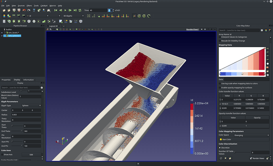Open the Filters menu
273x166 pixels.
pyautogui.click(x=29, y=6)
